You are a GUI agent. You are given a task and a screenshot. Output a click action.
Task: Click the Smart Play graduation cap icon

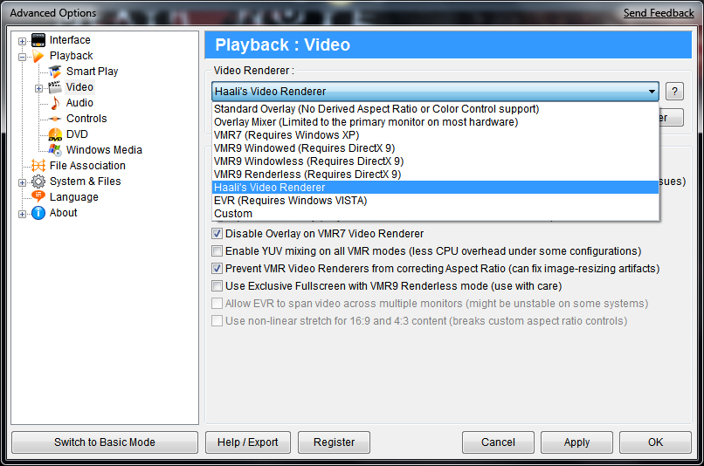[55, 72]
